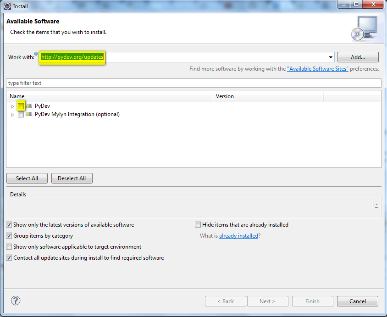
Task: Enable Hide items that are already installed
Action: (198, 225)
